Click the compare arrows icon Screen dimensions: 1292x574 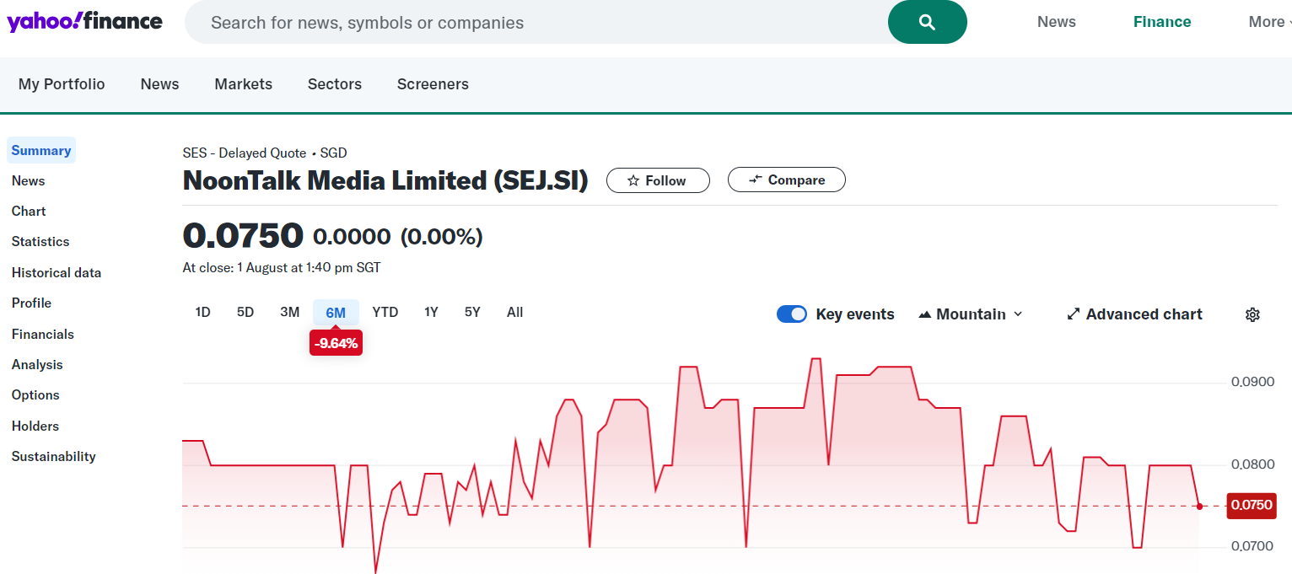point(756,180)
